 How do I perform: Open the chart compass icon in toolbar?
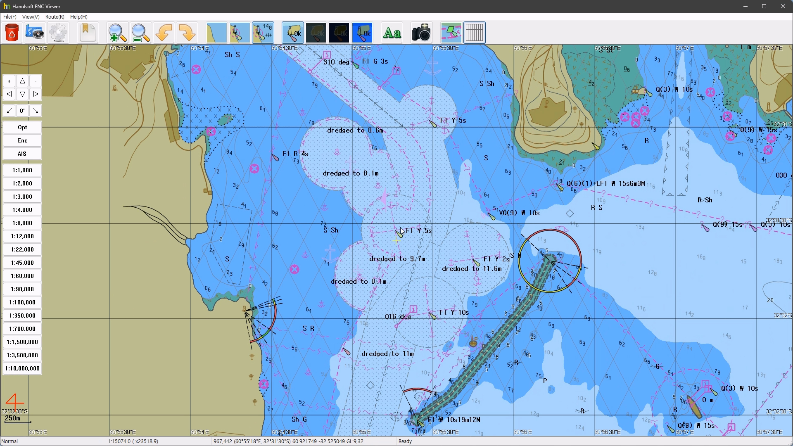35,33
